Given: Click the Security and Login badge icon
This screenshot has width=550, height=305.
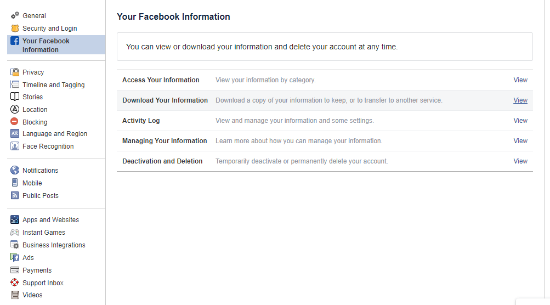Looking at the screenshot, I should 15,28.
